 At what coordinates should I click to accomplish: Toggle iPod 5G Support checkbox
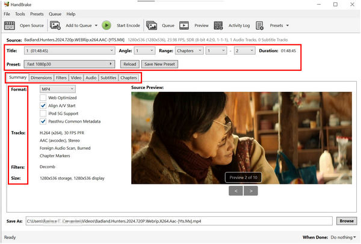pyautogui.click(x=43, y=113)
